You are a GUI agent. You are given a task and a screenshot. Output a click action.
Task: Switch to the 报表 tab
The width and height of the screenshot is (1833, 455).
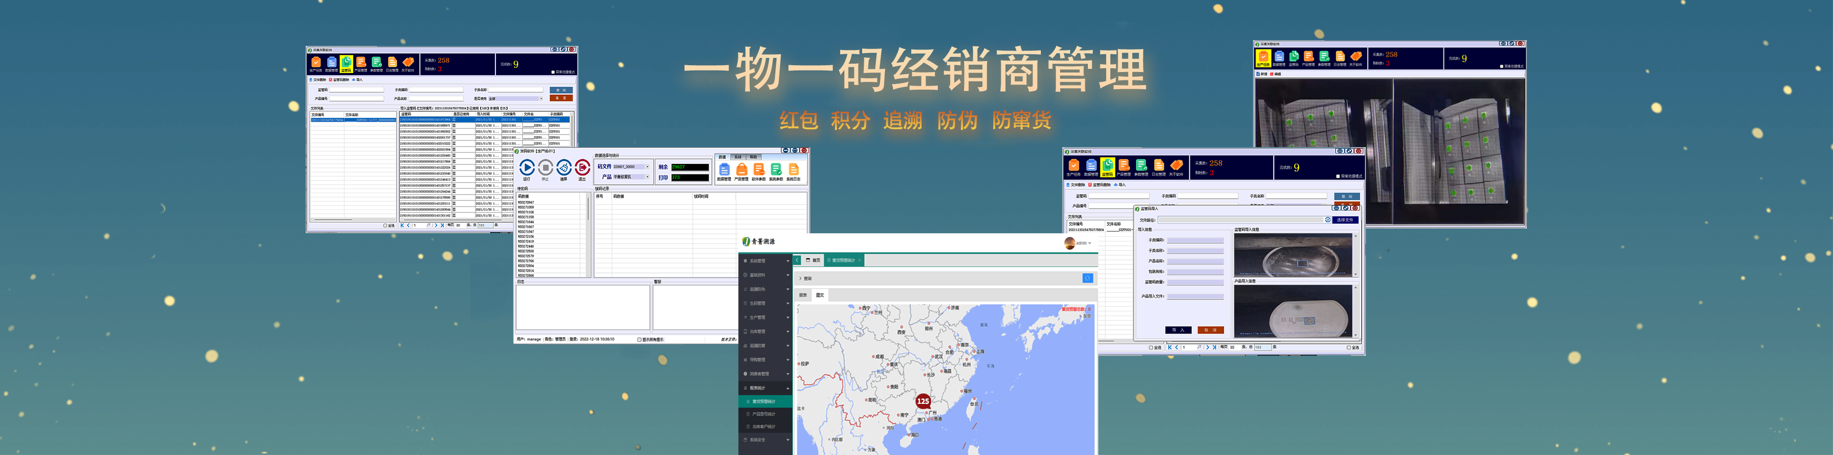coord(803,295)
